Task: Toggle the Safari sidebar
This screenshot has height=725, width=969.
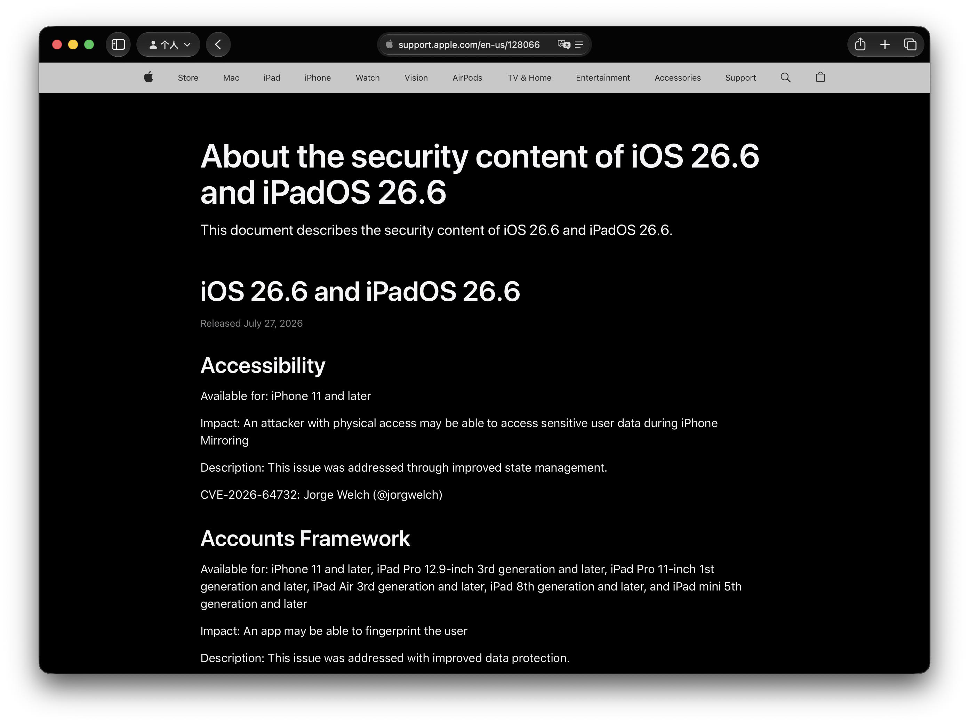Action: [118, 44]
